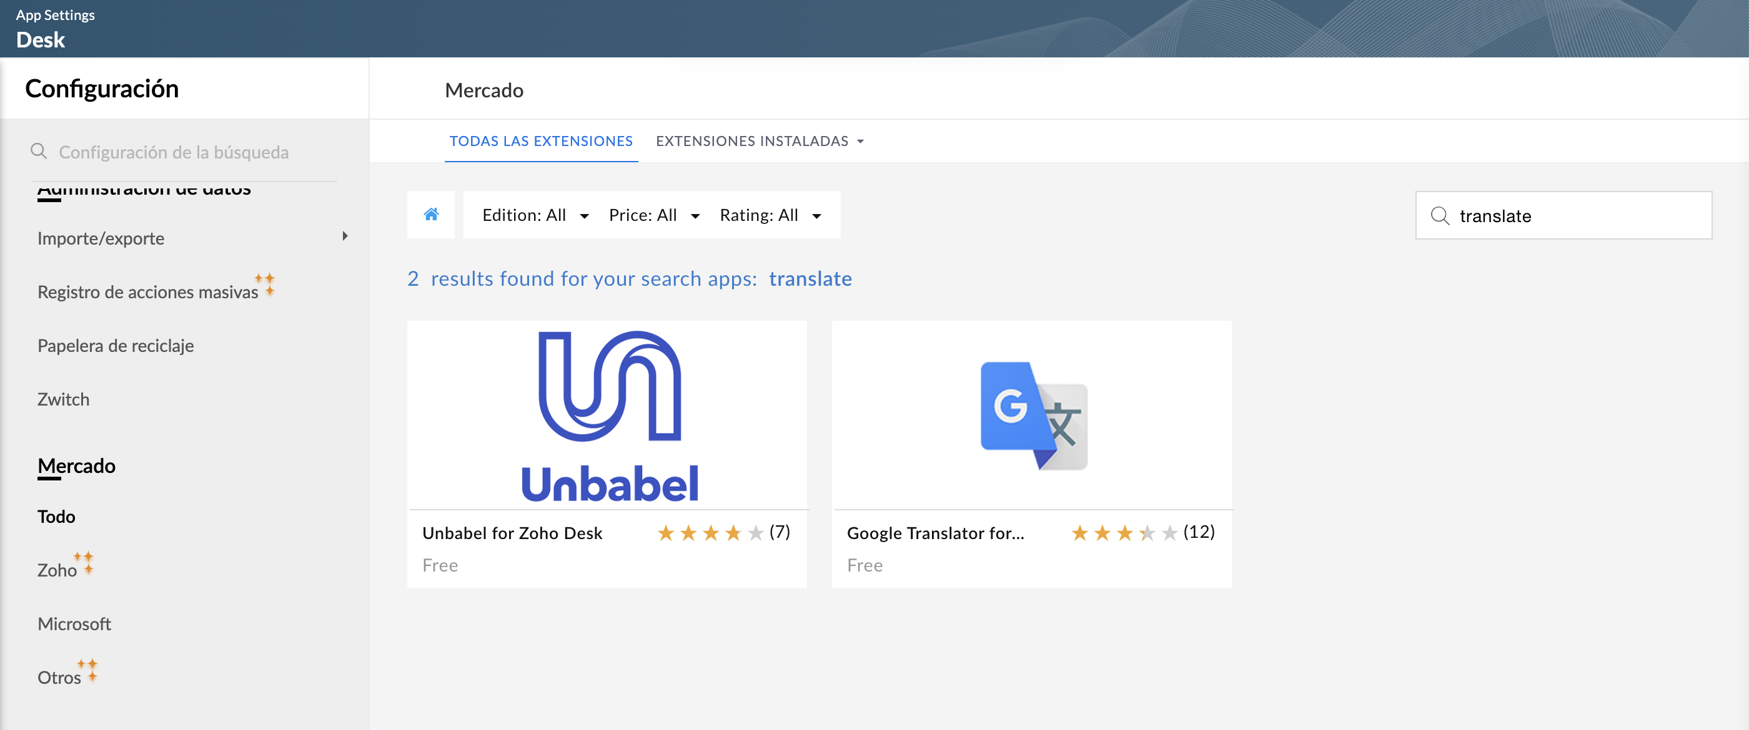Screen dimensions: 1749x730
Task: Click sparkle icon beside Registro de acciones masivas
Action: 265,284
